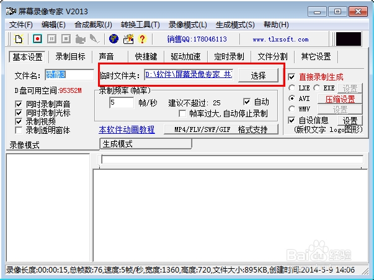Click the grayed pen toolbar icon
Screen dimensions: 374x280
tap(95, 39)
